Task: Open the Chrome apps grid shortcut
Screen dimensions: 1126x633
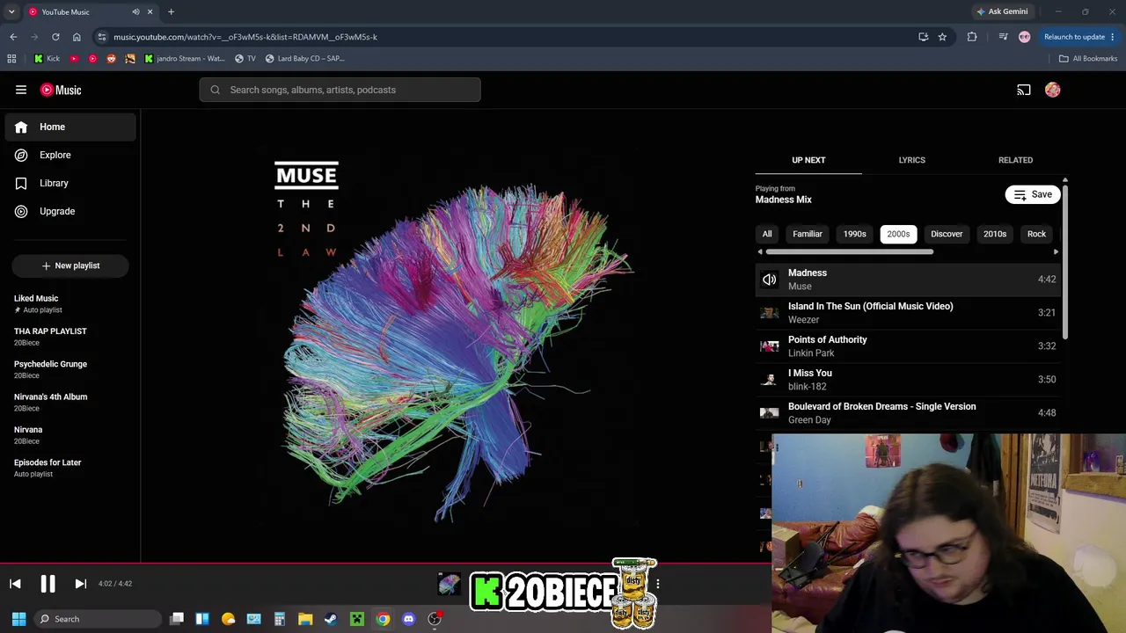Action: [11, 59]
